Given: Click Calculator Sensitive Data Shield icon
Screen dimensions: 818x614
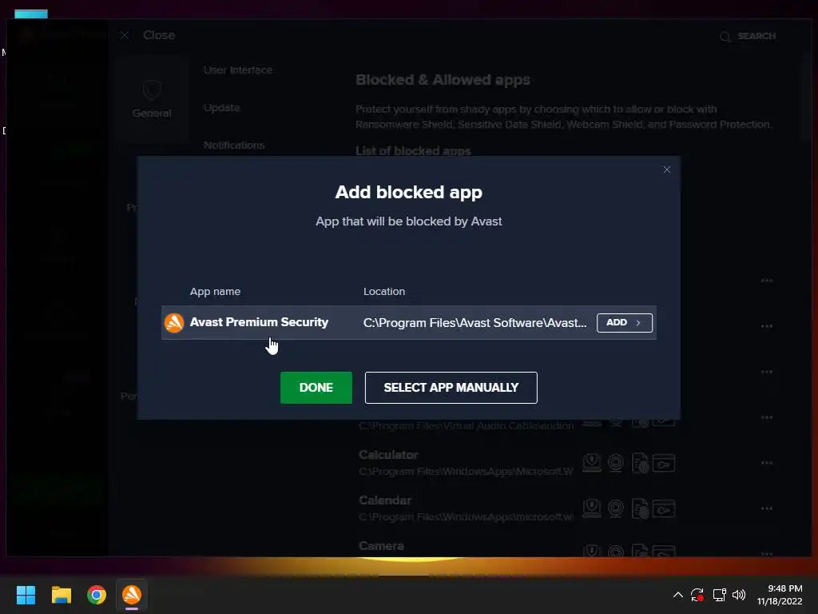Looking at the screenshot, I should pyautogui.click(x=640, y=463).
